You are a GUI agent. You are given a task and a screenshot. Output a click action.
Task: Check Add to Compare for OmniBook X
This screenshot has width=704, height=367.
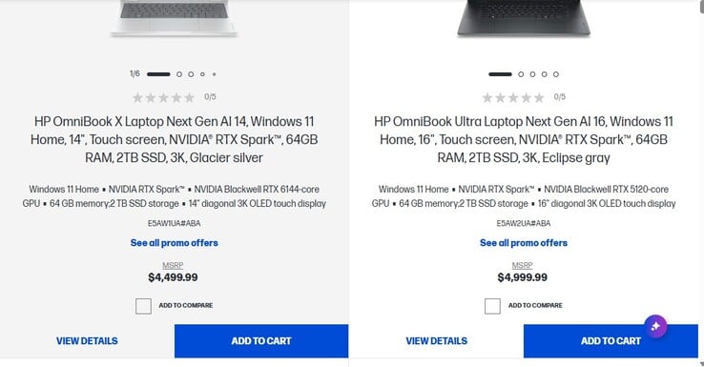pyautogui.click(x=143, y=306)
